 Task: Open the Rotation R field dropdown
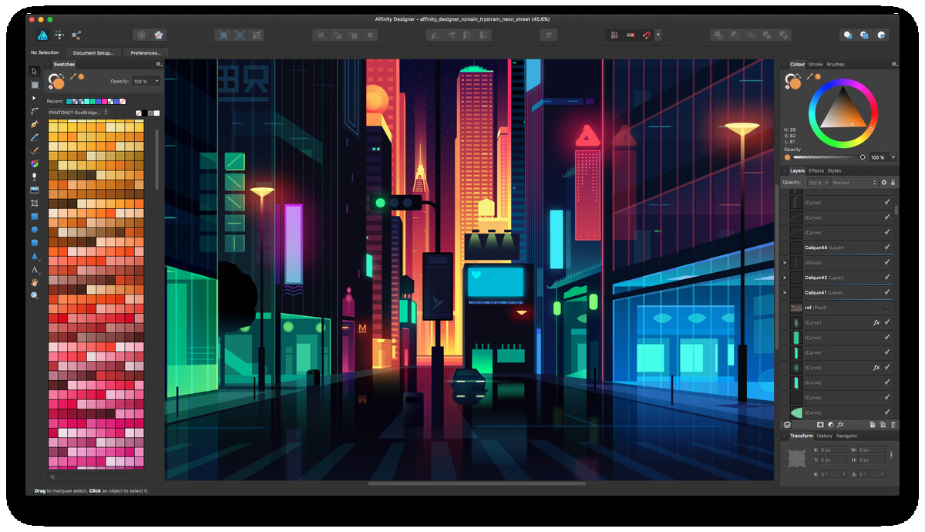tap(844, 474)
